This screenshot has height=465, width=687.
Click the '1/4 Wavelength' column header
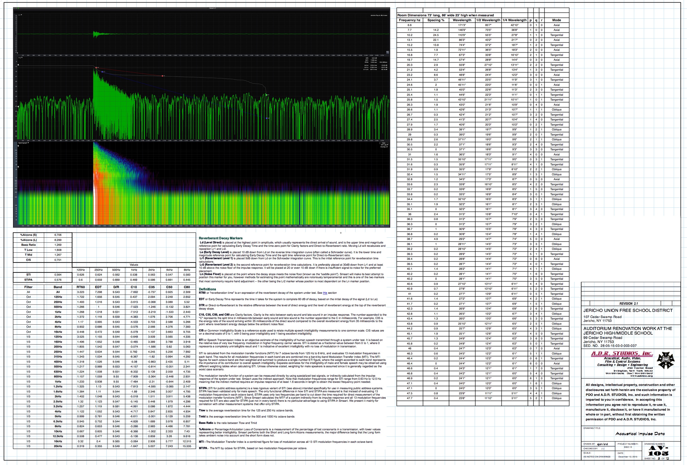[515, 20]
